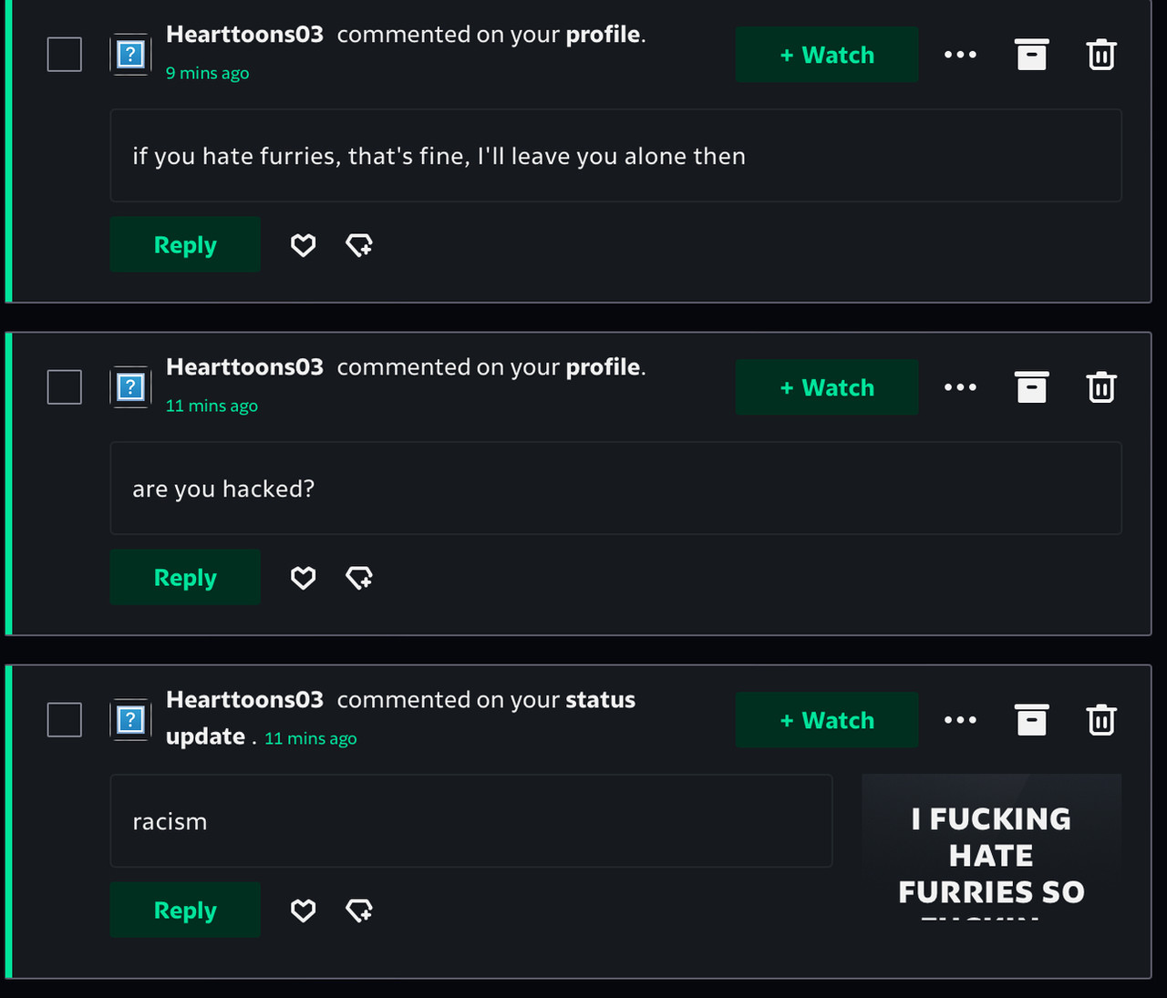Open the 'profile' link in the top notification
This screenshot has height=998, width=1167.
coord(603,35)
